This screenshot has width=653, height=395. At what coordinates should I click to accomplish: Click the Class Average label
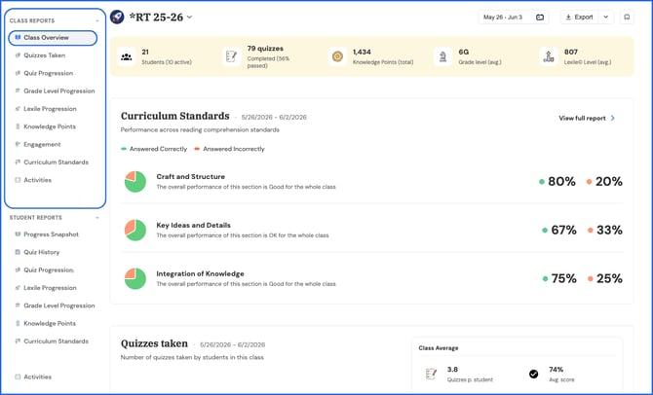(439, 348)
